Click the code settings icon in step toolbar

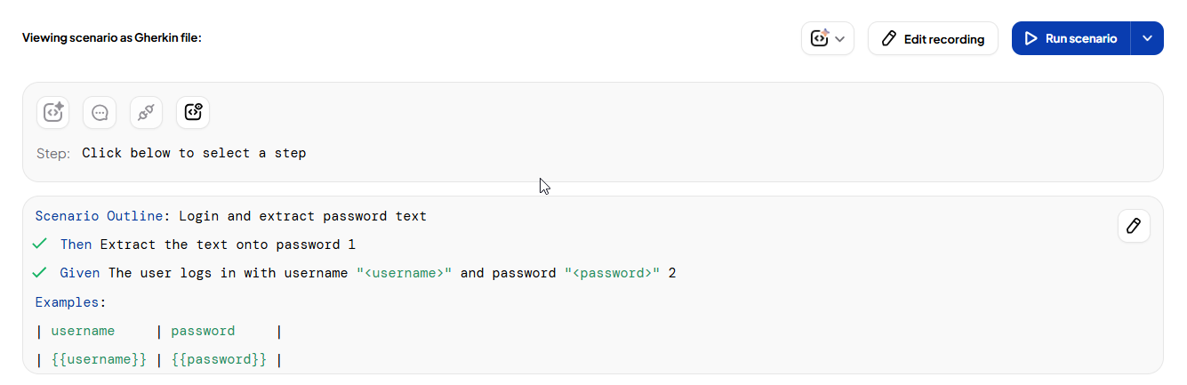tap(193, 112)
